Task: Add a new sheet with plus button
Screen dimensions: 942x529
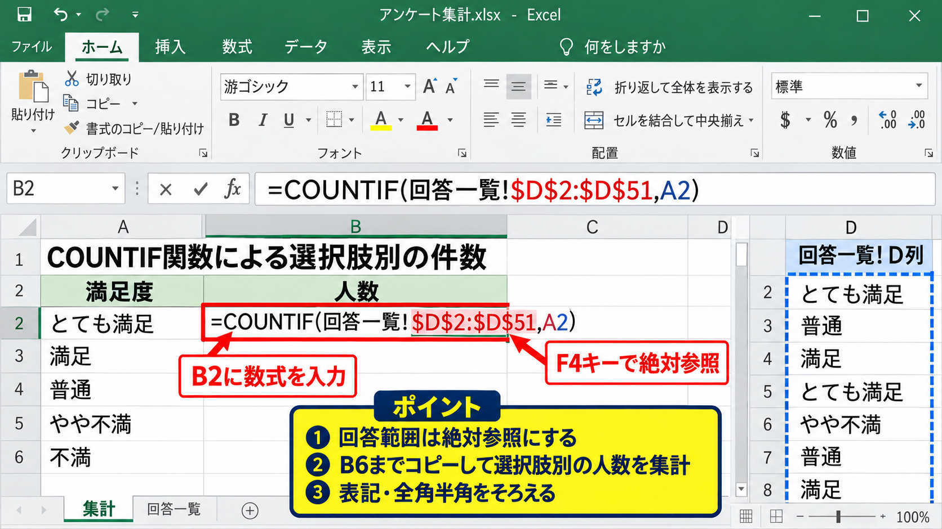Action: (x=250, y=510)
